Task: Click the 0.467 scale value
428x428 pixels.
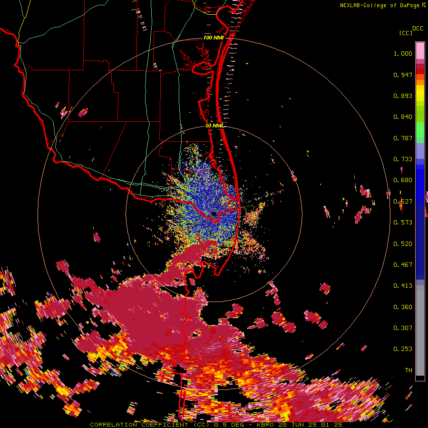Action: [403, 265]
